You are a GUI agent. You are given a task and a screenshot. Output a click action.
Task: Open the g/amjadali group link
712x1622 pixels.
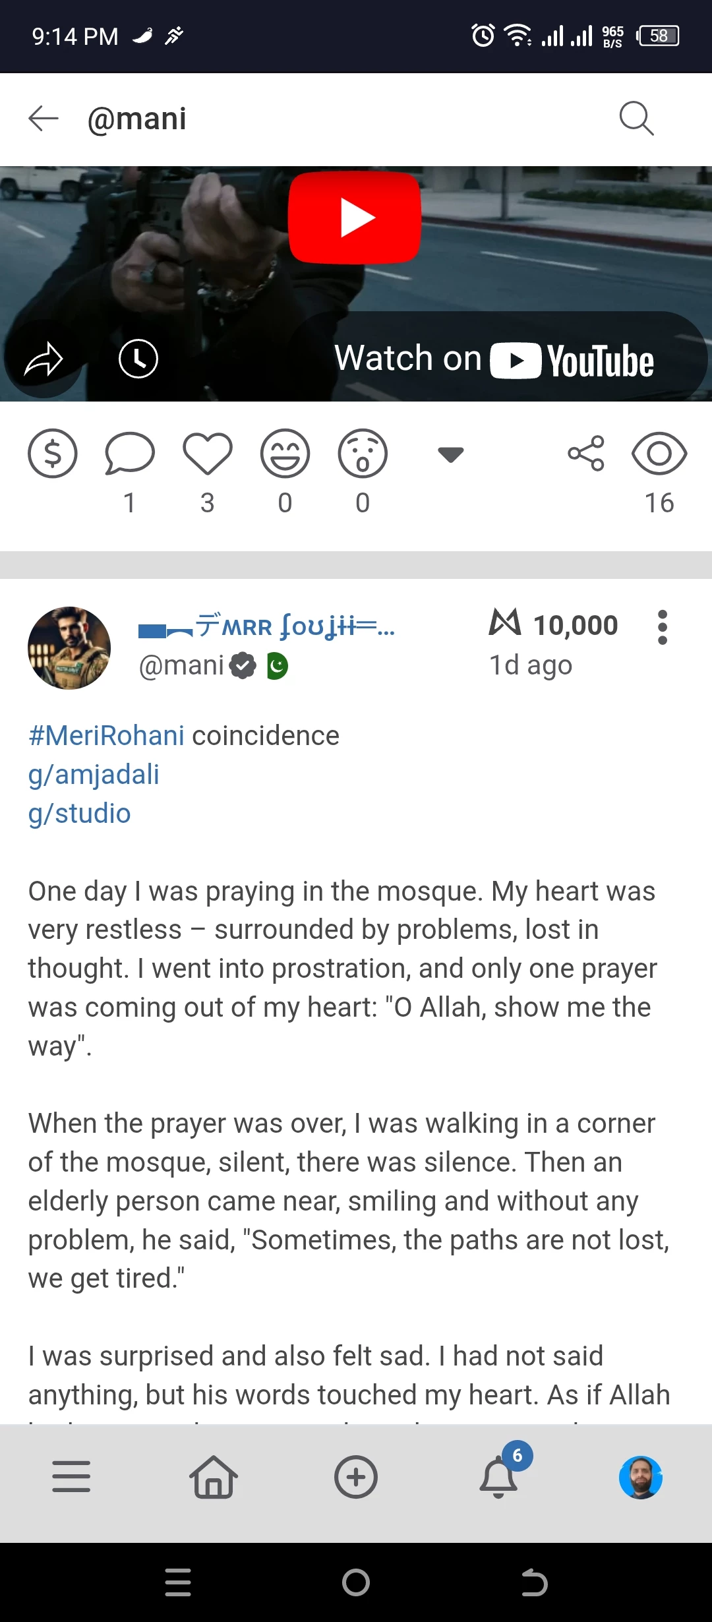click(94, 775)
